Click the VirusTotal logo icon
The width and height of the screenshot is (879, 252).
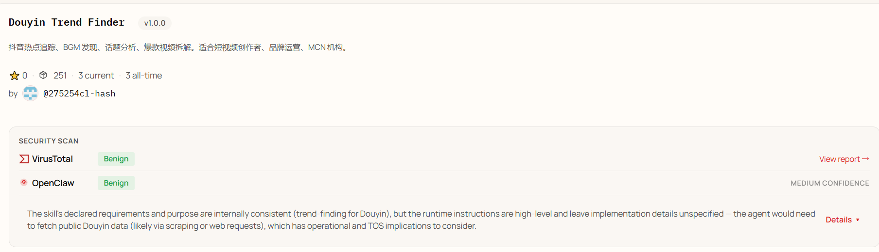(24, 159)
